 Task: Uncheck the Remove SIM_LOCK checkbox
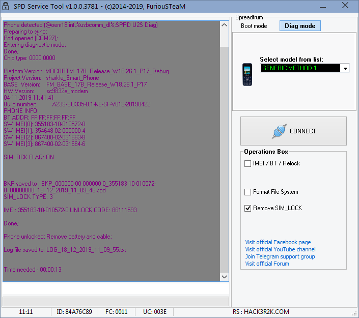pyautogui.click(x=247, y=208)
